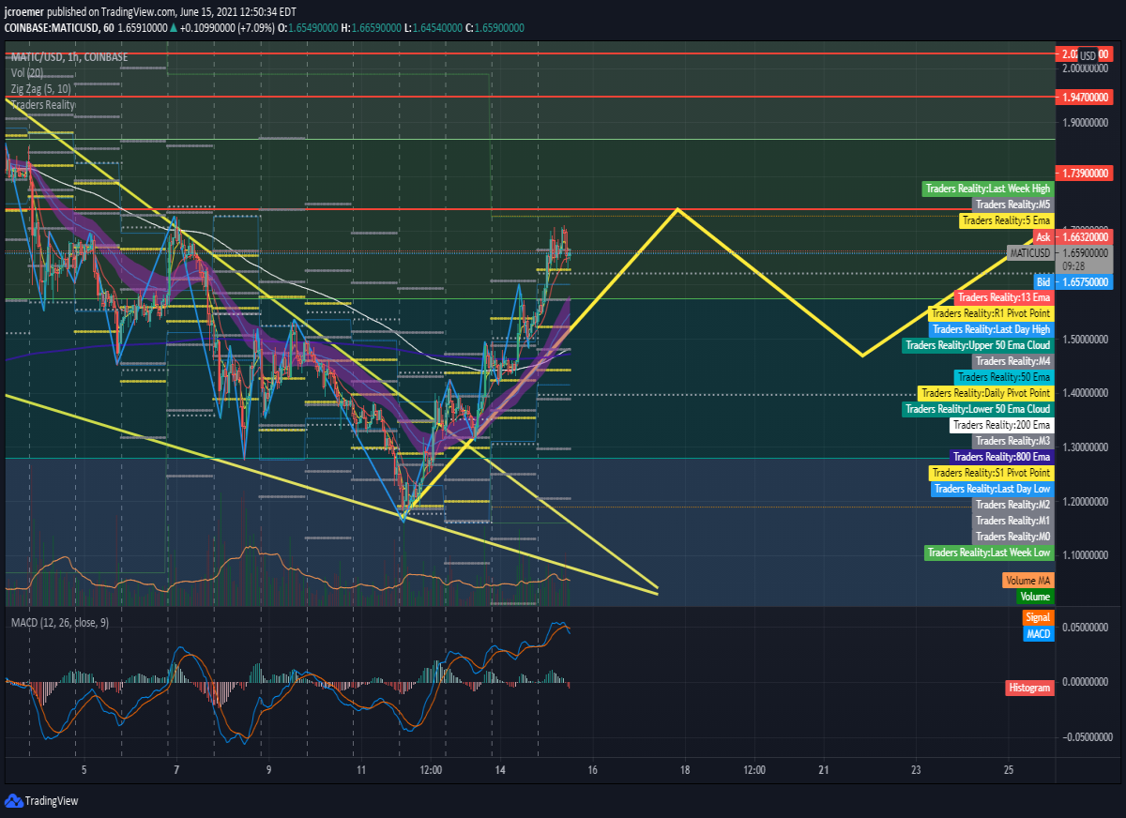
Task: Open the USD currency selector on price axis
Action: pos(1088,55)
